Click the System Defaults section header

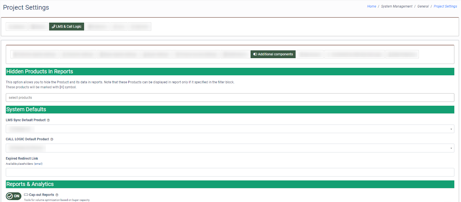(26, 109)
